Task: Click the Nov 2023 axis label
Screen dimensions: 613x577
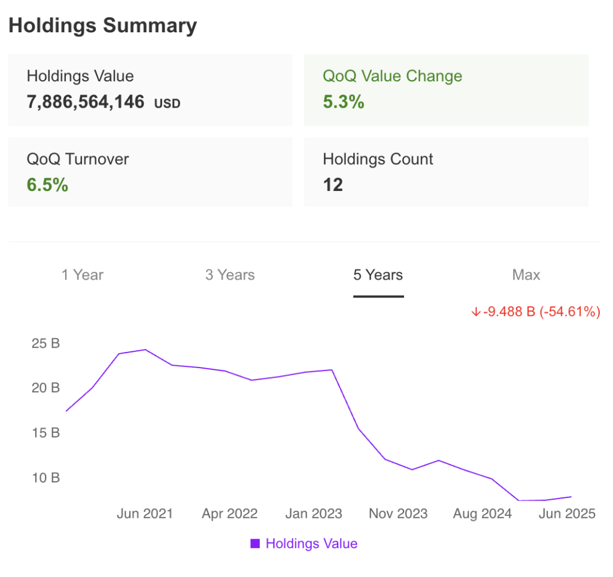Action: (x=398, y=514)
